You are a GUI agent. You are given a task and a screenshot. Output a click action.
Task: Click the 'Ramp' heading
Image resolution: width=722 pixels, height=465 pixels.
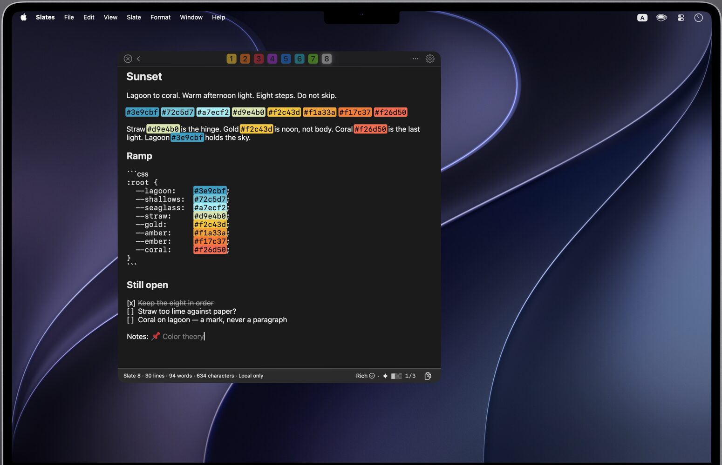[x=139, y=156]
